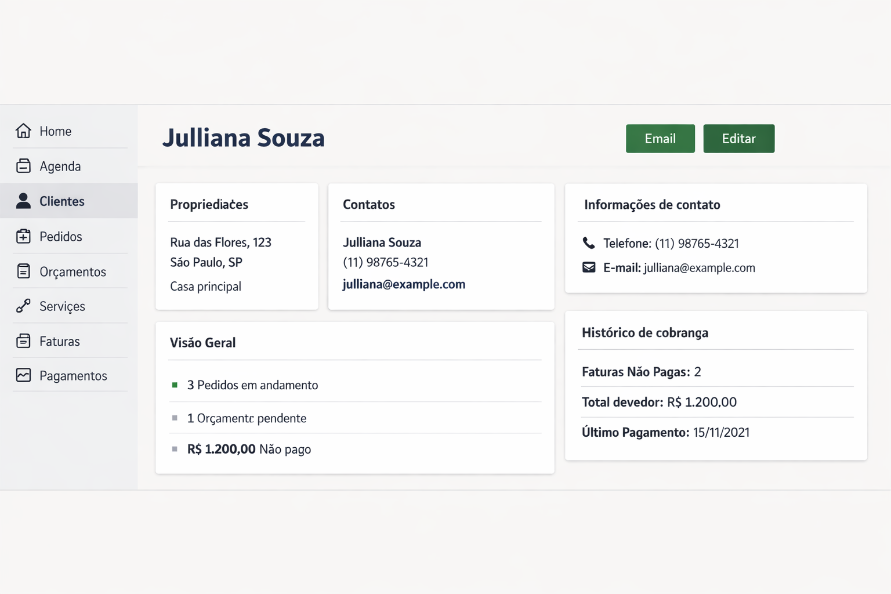The width and height of the screenshot is (891, 594).
Task: Click the Serviços wrench icon
Action: 23,306
